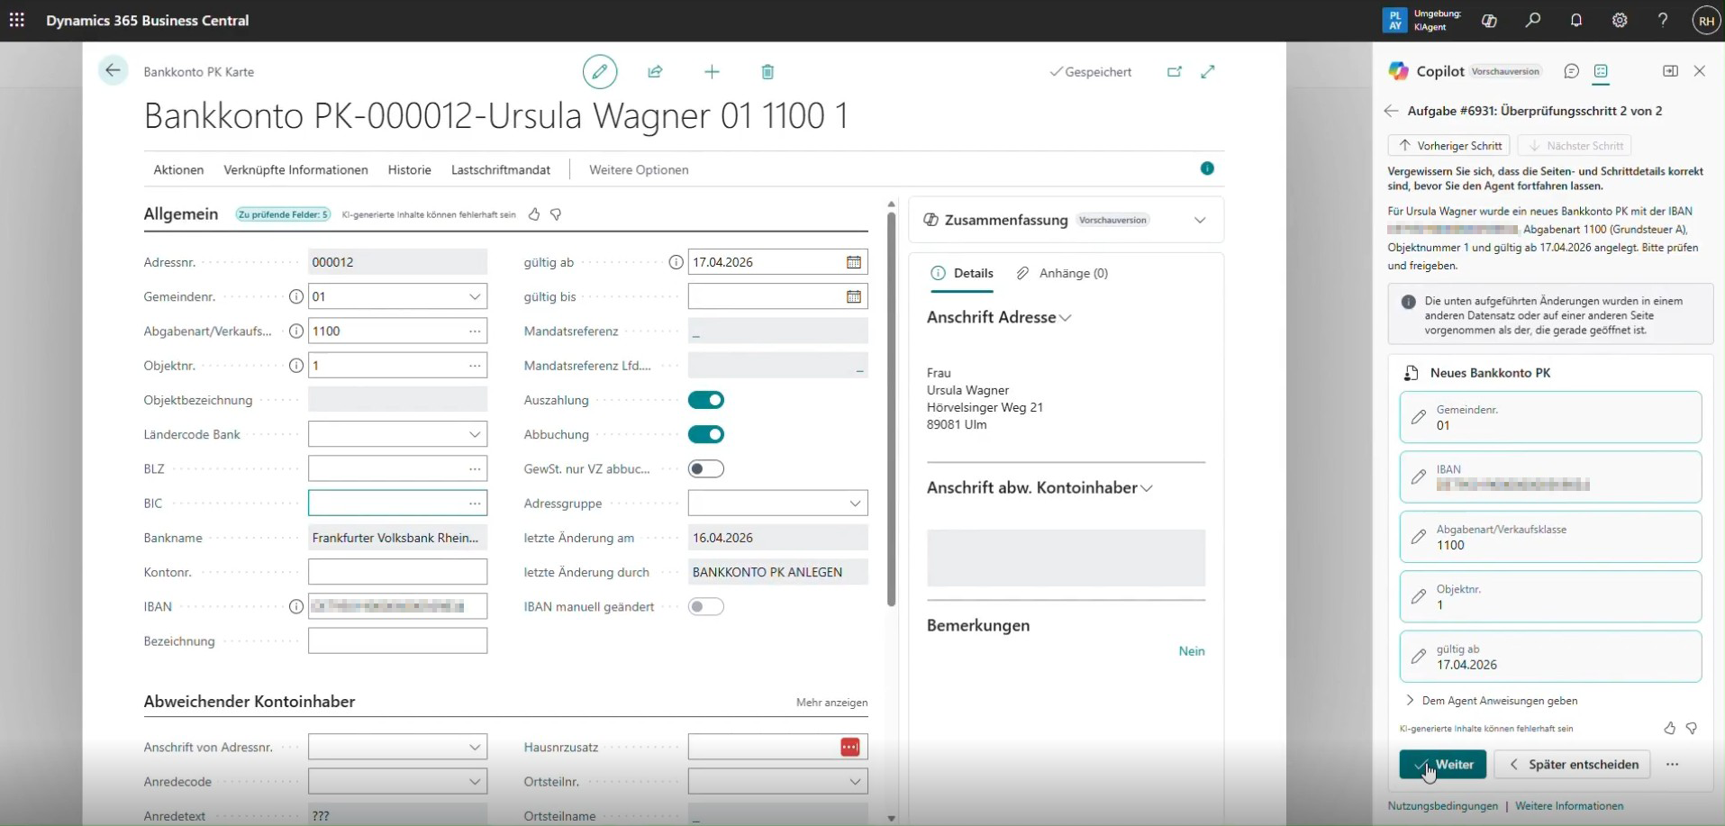Open the Ortsteilnr. dropdown
Viewport: 1725px width, 826px height.
click(x=855, y=781)
